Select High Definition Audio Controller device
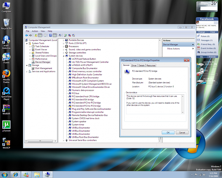 click(x=85, y=74)
